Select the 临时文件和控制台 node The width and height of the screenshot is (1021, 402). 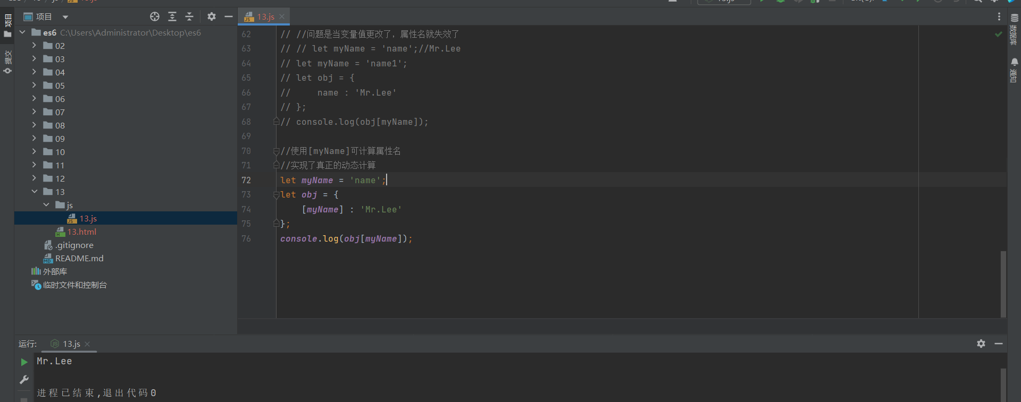(69, 285)
